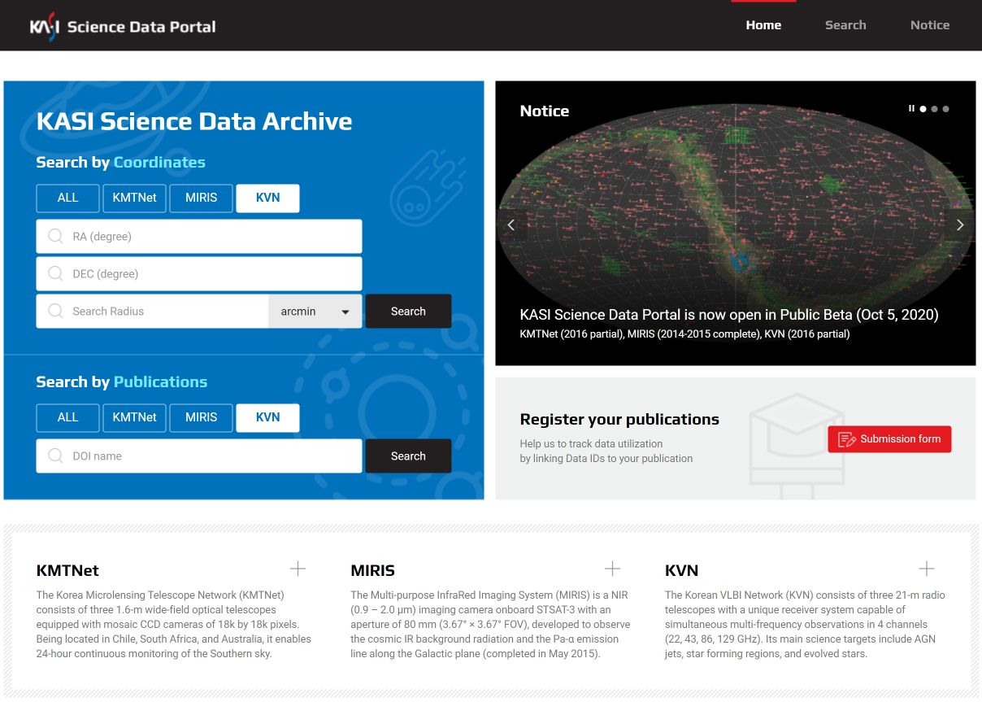Pause the Notice slideshow

[x=911, y=108]
